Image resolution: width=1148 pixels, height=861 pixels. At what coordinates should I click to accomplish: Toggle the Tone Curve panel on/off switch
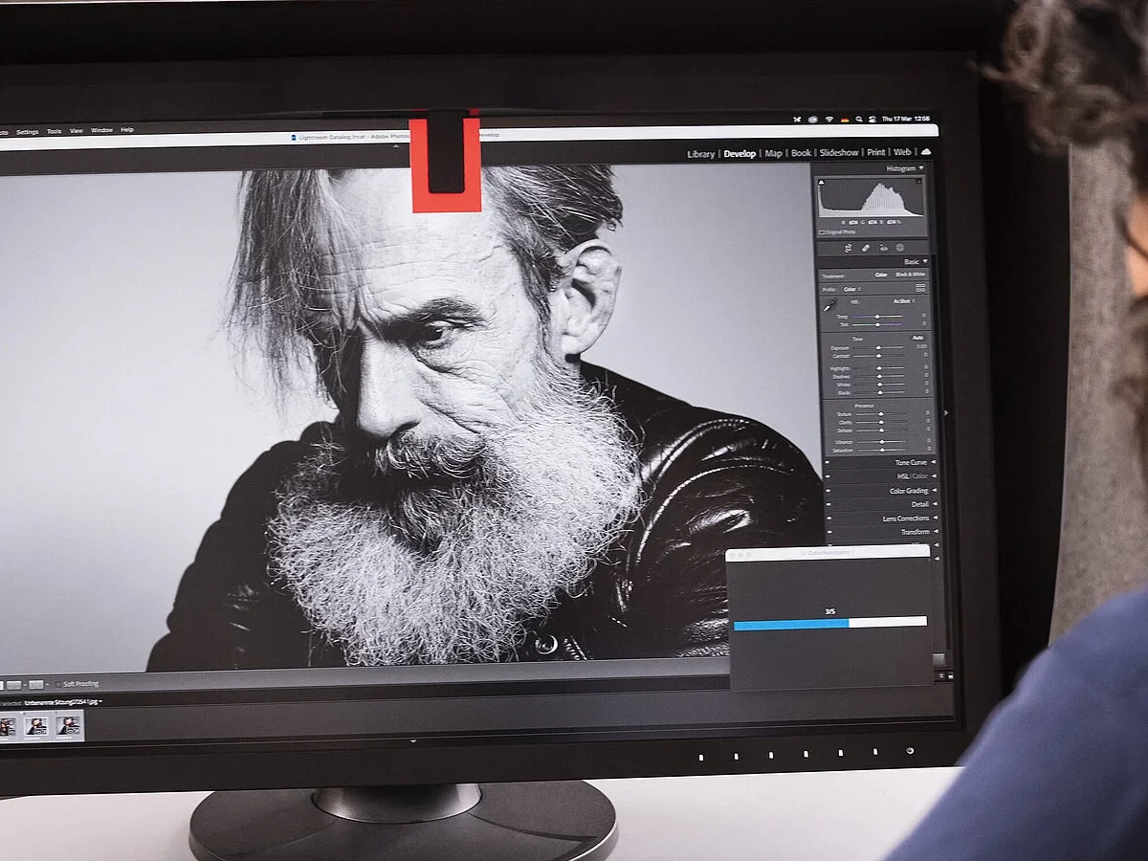(x=828, y=462)
